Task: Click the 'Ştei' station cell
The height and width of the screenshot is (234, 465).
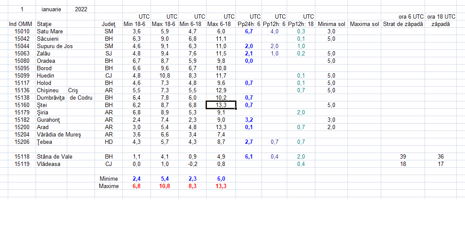Action: pyautogui.click(x=51, y=105)
